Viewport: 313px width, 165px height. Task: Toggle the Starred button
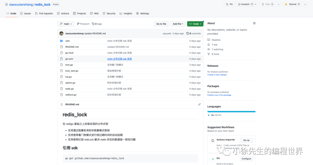pyautogui.click(x=292, y=4)
